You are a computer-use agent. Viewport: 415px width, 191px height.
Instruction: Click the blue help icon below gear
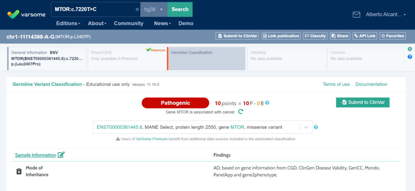410,57
